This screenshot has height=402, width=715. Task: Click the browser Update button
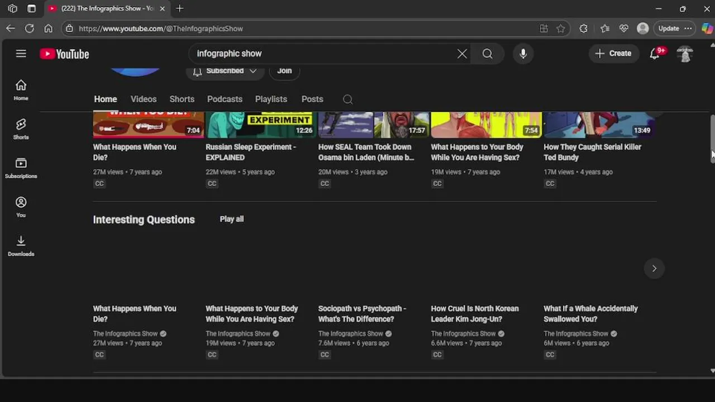coord(668,28)
